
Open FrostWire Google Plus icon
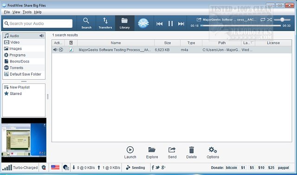pos(163,167)
